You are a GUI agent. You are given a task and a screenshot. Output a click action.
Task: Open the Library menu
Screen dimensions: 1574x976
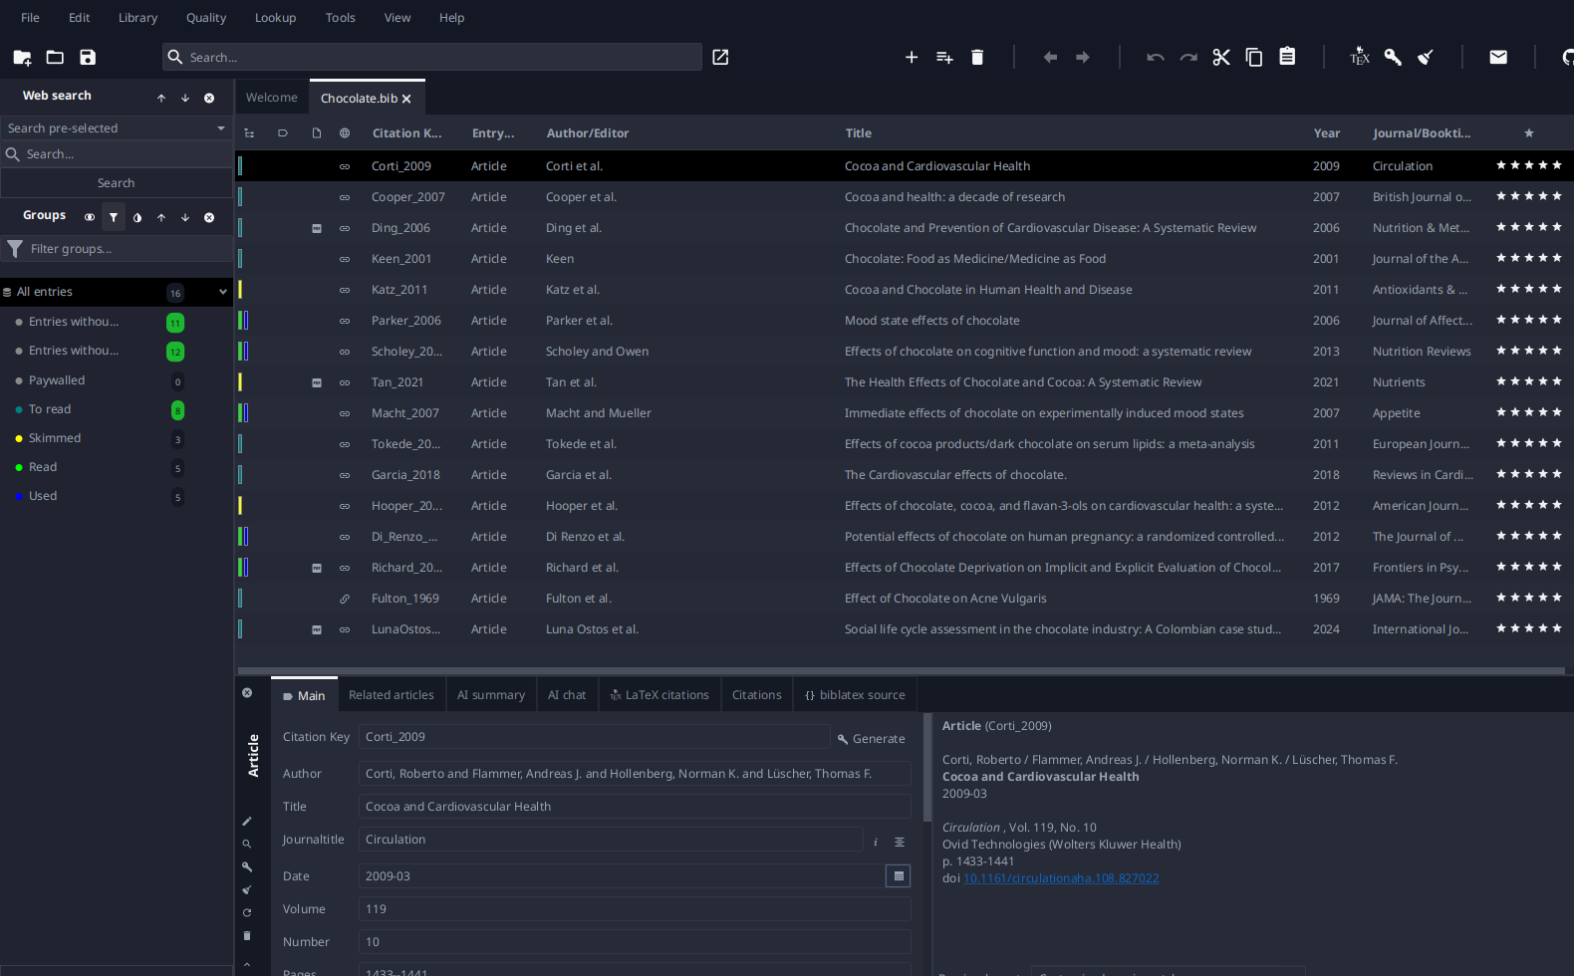point(137,18)
